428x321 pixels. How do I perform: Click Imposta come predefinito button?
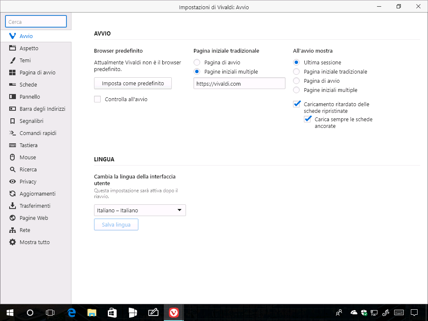click(133, 83)
